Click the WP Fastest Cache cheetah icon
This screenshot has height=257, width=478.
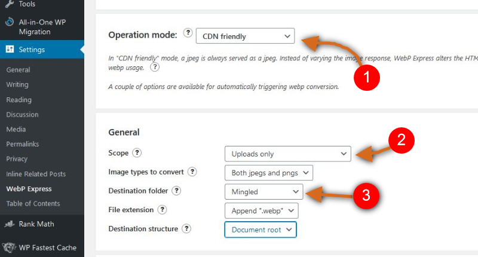click(9, 247)
